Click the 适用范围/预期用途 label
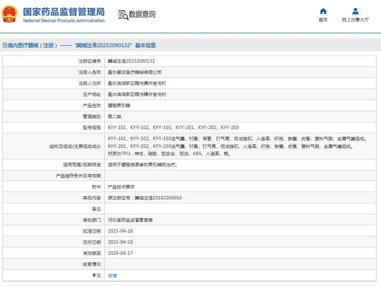 click(x=82, y=165)
